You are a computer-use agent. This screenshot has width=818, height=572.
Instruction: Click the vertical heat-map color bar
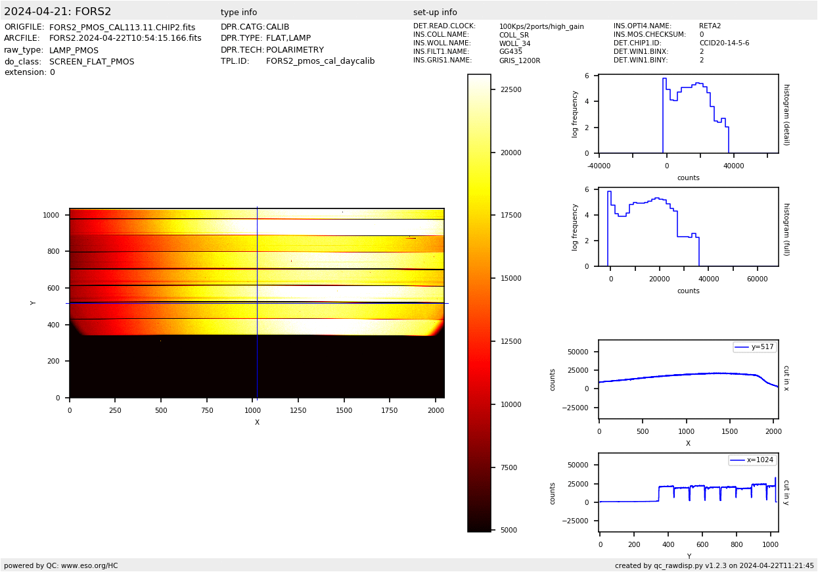point(479,303)
